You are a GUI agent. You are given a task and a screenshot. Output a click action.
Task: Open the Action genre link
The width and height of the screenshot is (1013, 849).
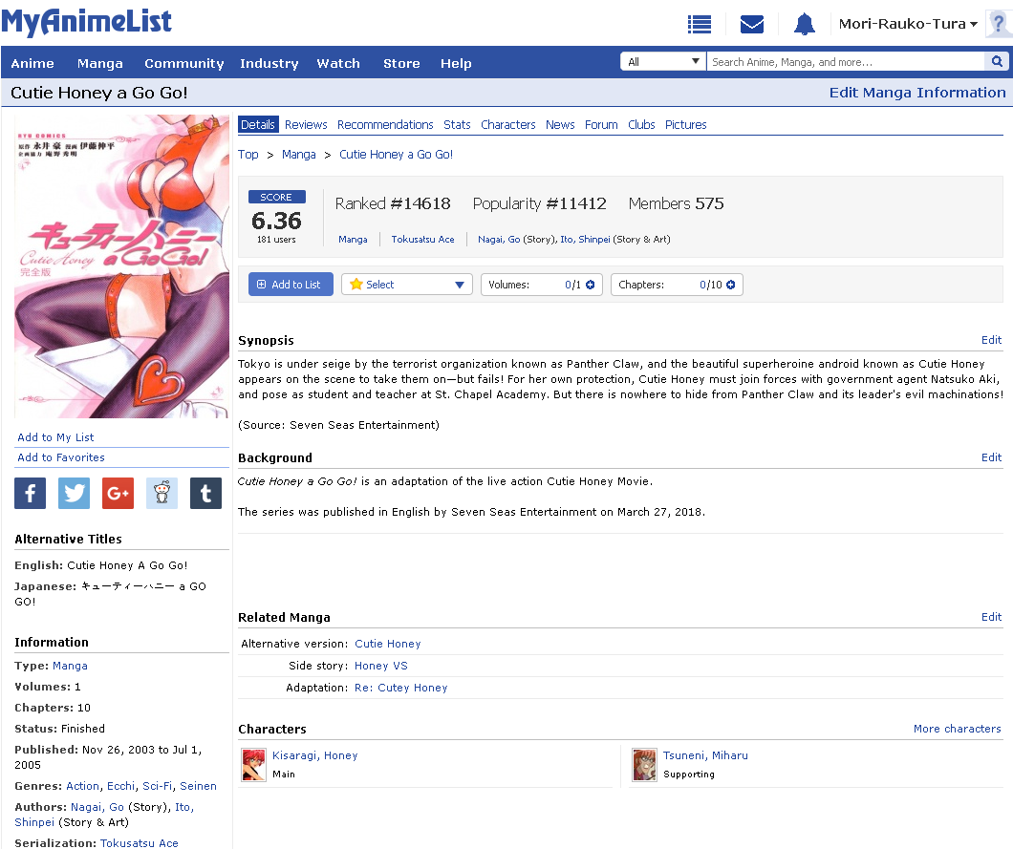coord(83,786)
